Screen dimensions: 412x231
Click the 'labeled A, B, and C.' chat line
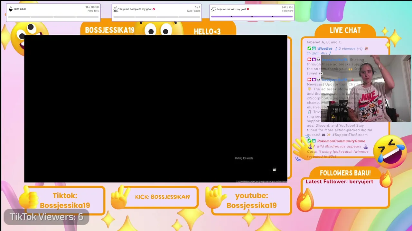click(324, 42)
